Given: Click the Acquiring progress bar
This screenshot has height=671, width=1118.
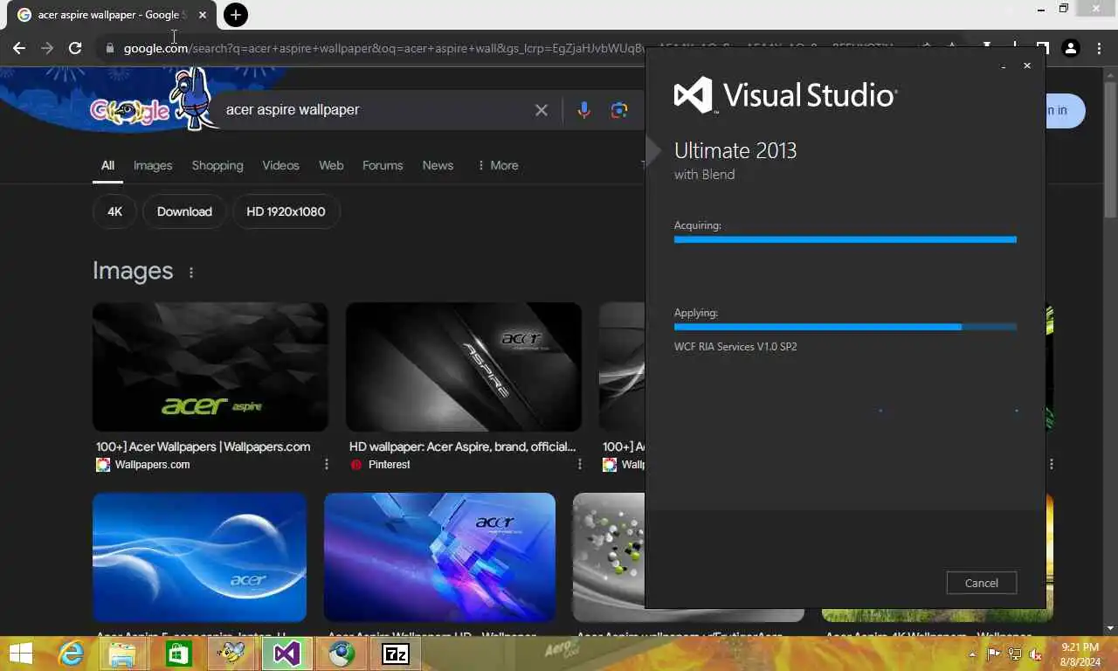Looking at the screenshot, I should [x=845, y=239].
